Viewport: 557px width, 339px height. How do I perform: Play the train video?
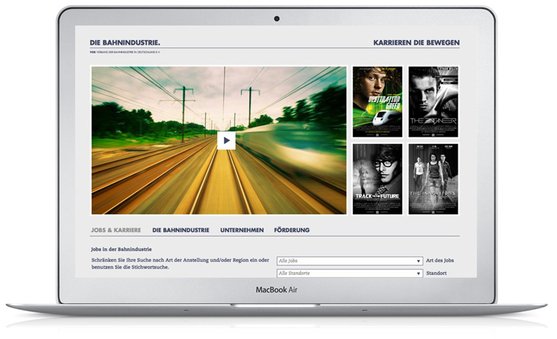(226, 140)
